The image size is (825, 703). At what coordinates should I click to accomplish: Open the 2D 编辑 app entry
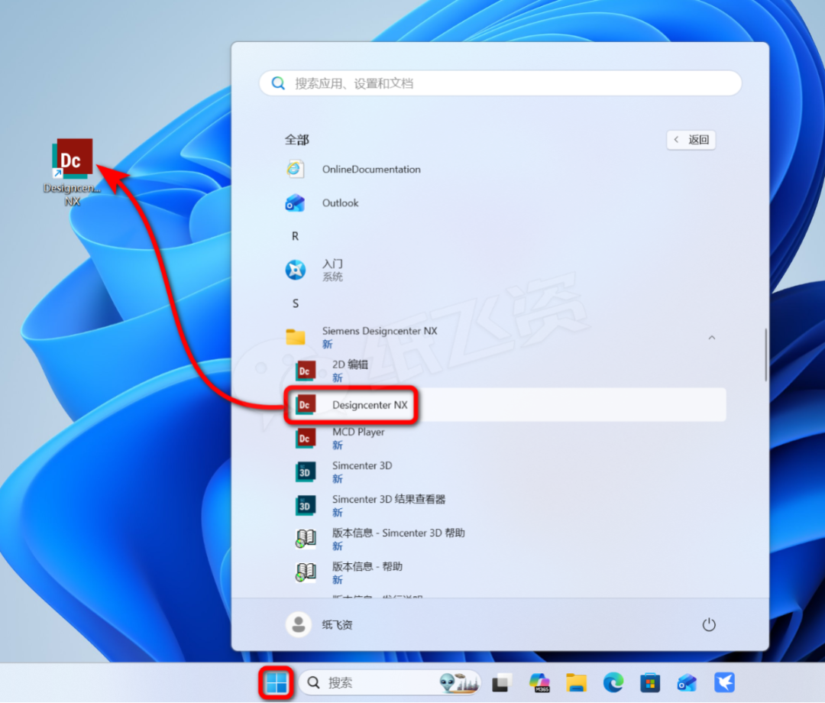coord(350,371)
